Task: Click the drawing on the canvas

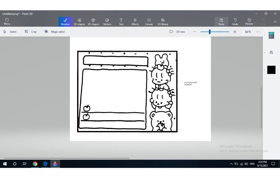Action: (x=127, y=91)
